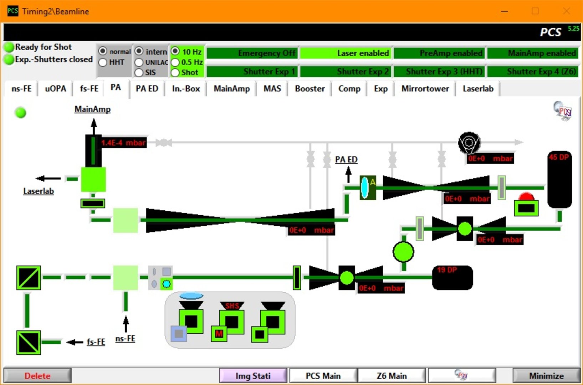Click the turbo pump icon on vacuum line
583x385 pixels.
pyautogui.click(x=469, y=143)
